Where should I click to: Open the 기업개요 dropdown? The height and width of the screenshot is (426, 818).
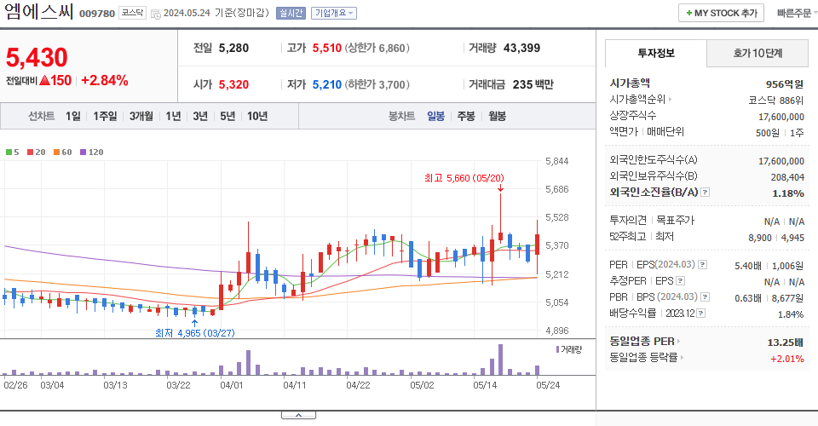(334, 13)
